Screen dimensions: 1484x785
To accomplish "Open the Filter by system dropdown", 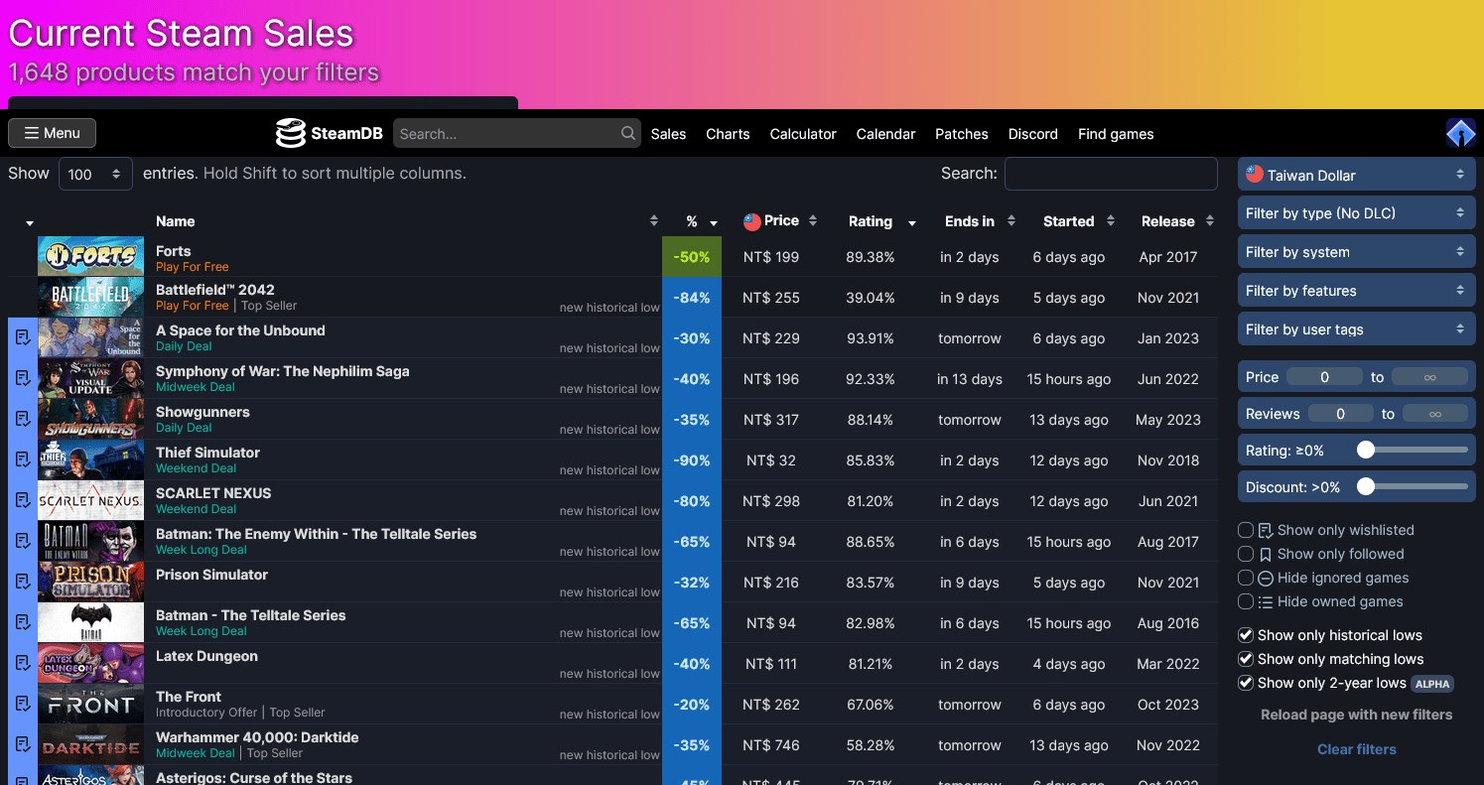I will tap(1356, 251).
